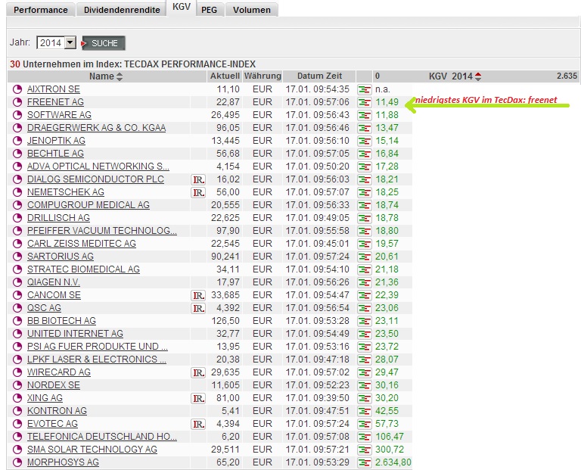Click the bar chart icon in BB BIOTECH AG row

[364, 321]
